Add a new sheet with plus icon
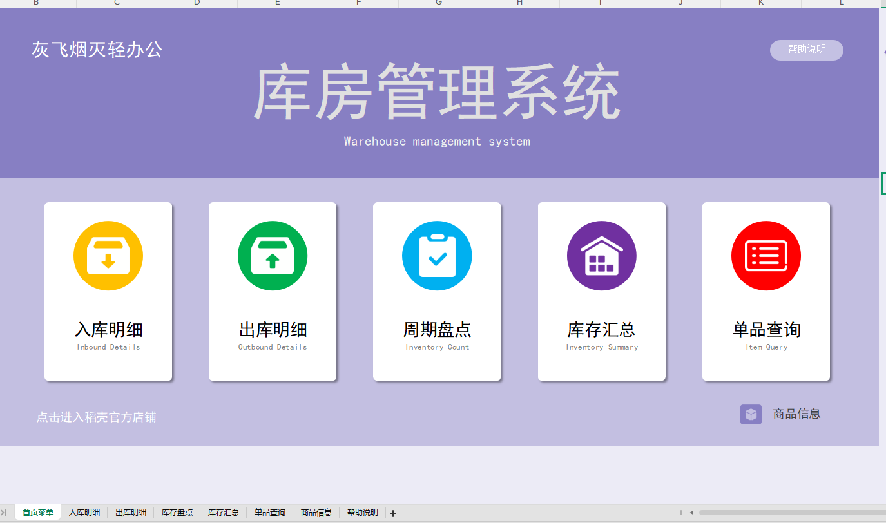This screenshot has width=886, height=523. 393,513
